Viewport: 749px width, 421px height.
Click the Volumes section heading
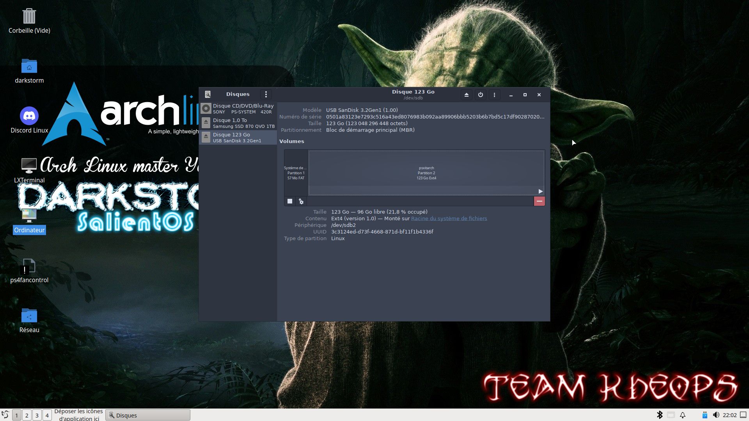(x=291, y=141)
